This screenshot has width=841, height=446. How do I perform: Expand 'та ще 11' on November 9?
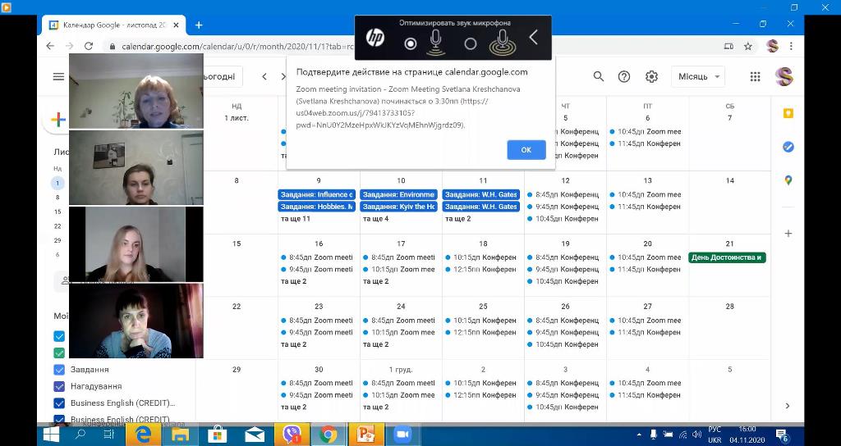(x=296, y=218)
